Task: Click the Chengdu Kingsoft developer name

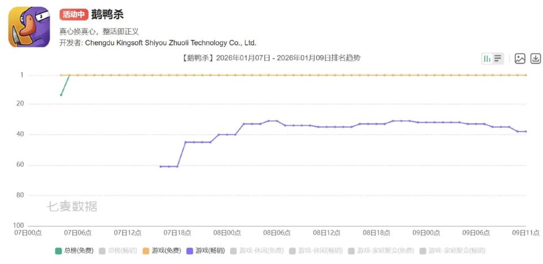Action: [170, 43]
